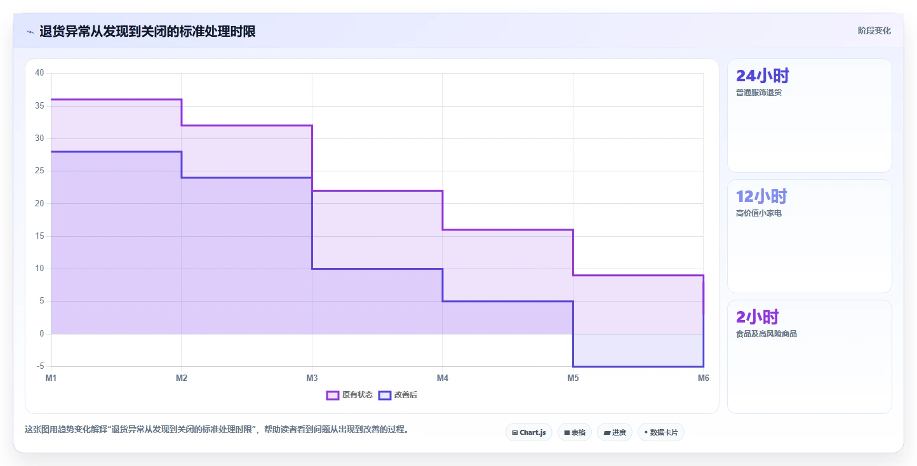Click the 25 y-axis tick label
Screen dimensions: 917x466
39,171
